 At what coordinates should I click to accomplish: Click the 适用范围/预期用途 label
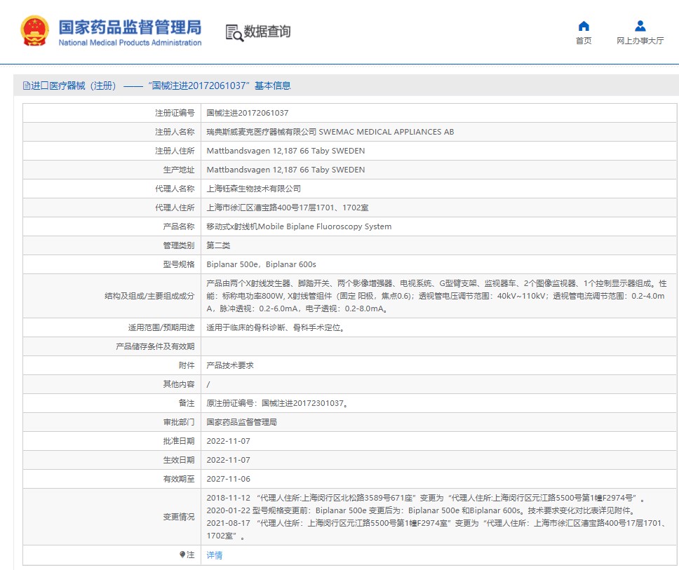tap(161, 327)
